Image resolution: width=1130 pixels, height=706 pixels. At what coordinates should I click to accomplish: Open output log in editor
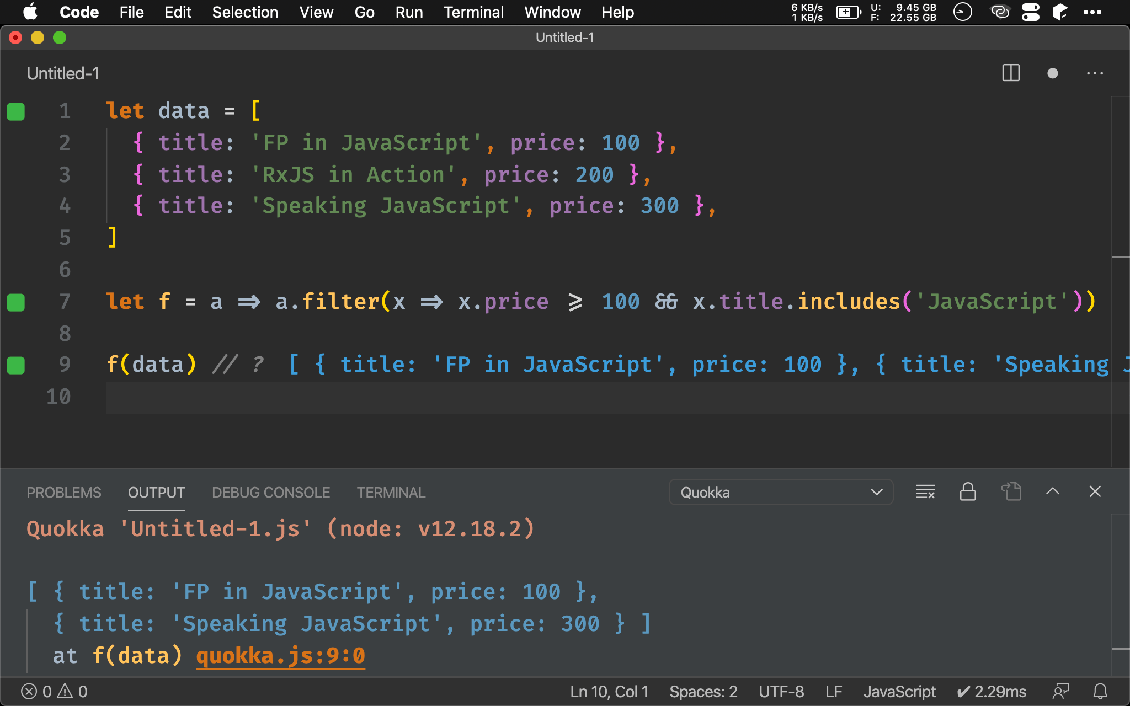(x=1011, y=491)
